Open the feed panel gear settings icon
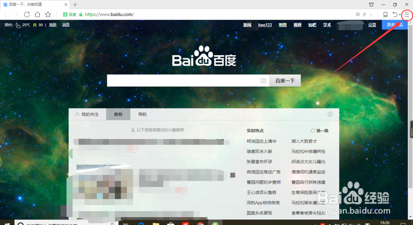 (330, 114)
